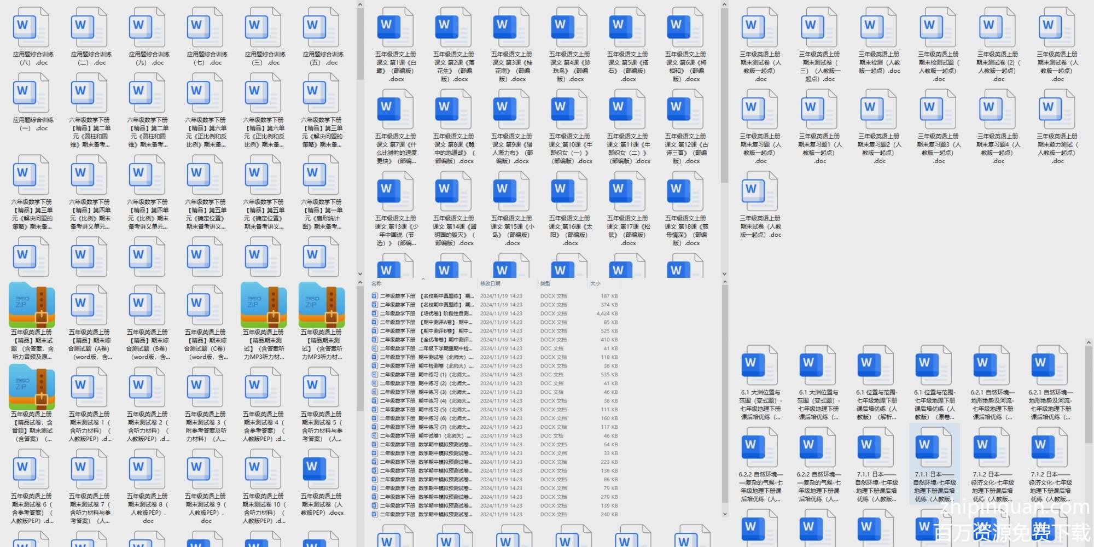
Task: Open 五年级语文上册 第1课《白鹭》document
Action: click(395, 28)
